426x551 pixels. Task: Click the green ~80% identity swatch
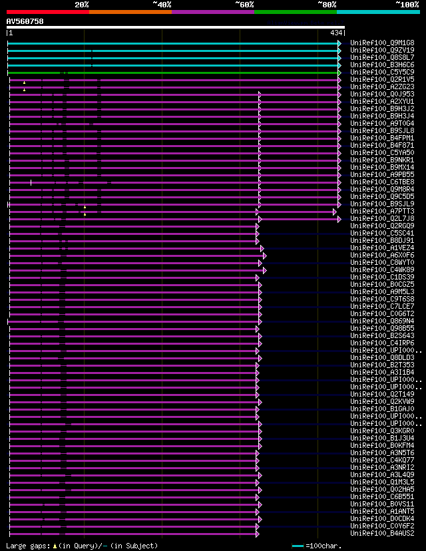point(296,12)
